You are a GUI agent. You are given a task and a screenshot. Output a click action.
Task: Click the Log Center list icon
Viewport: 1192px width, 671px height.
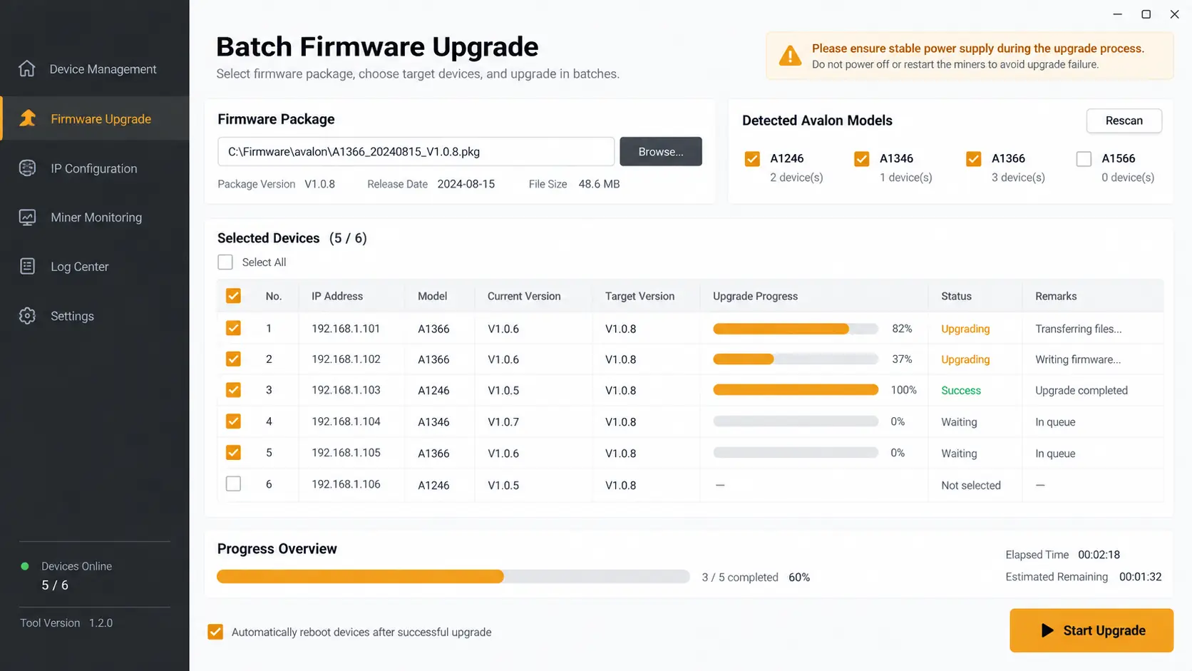coord(27,267)
